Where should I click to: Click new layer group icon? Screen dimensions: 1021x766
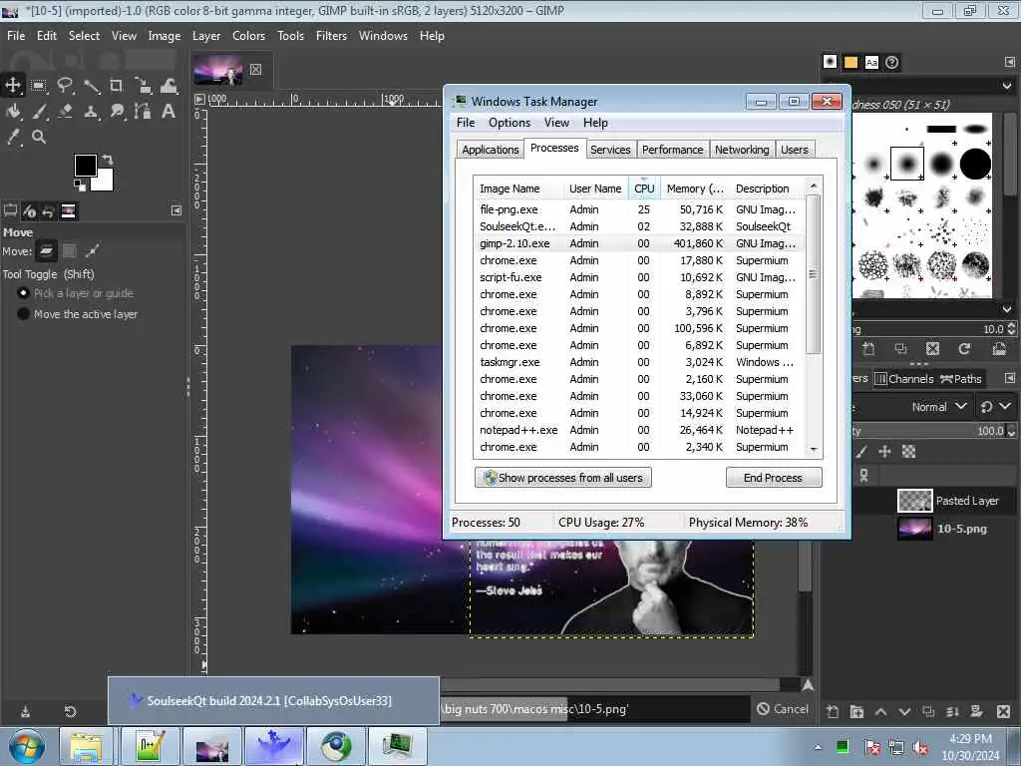[x=856, y=711]
